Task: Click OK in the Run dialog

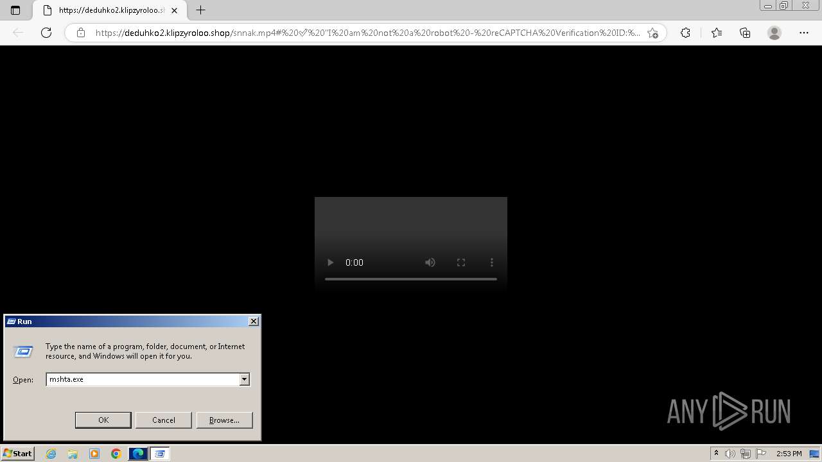Action: 103,420
